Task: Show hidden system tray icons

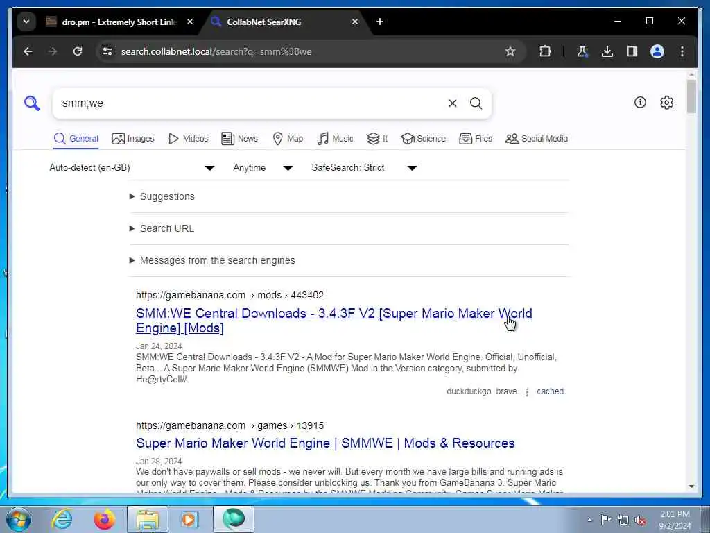Action: pyautogui.click(x=589, y=519)
